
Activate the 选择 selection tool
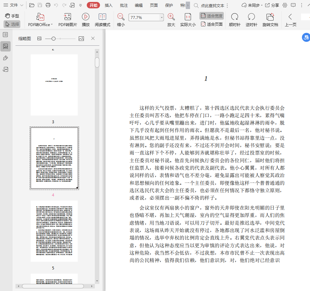point(12,24)
